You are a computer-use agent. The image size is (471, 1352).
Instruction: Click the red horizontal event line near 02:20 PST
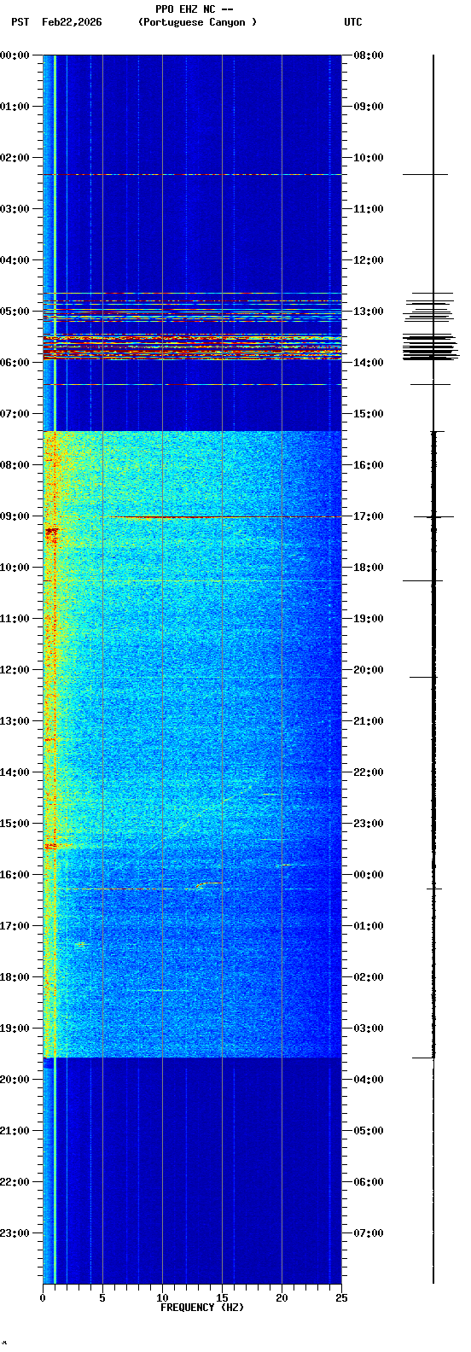click(192, 174)
